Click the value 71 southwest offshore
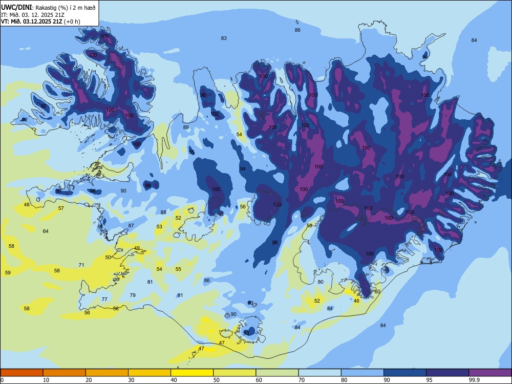The width and height of the screenshot is (512, 384). tap(81, 265)
